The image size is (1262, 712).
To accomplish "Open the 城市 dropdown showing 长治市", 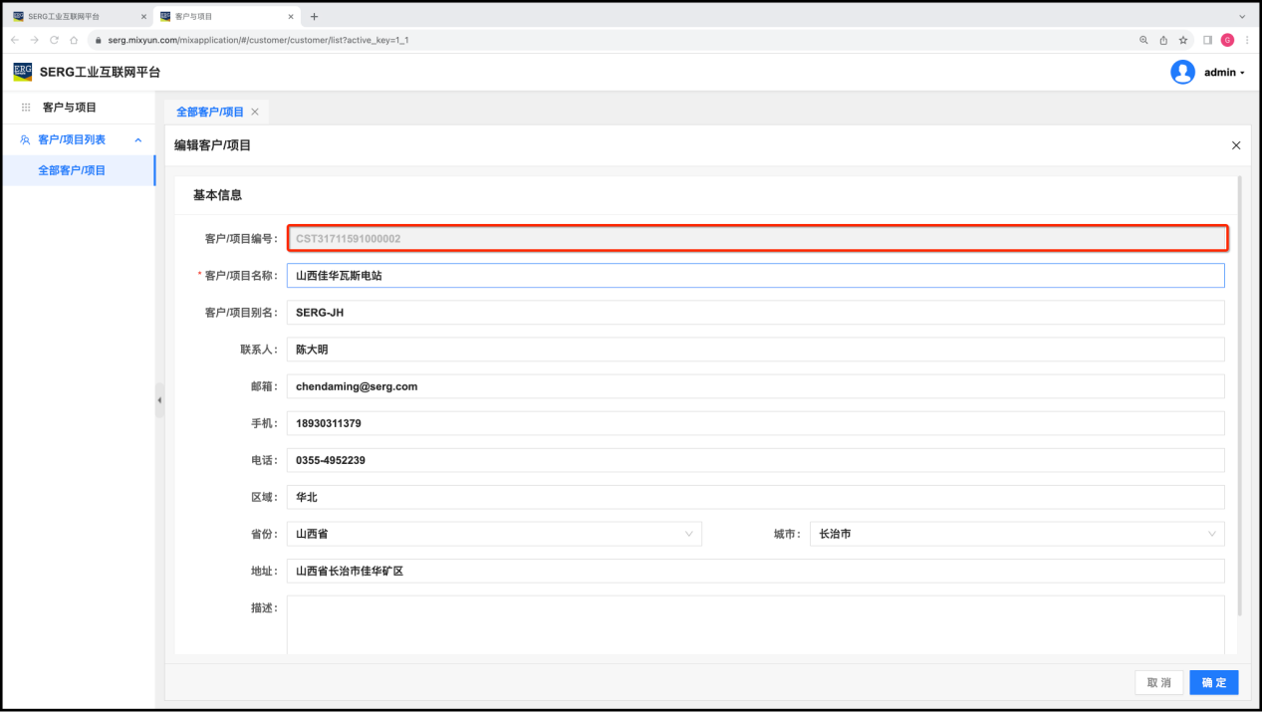I will click(1016, 534).
